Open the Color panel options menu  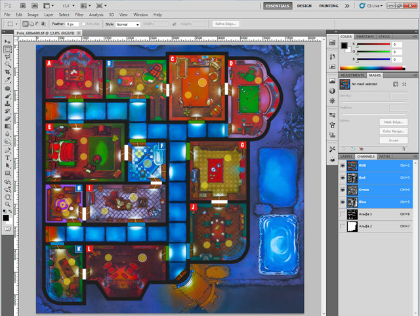(415, 36)
